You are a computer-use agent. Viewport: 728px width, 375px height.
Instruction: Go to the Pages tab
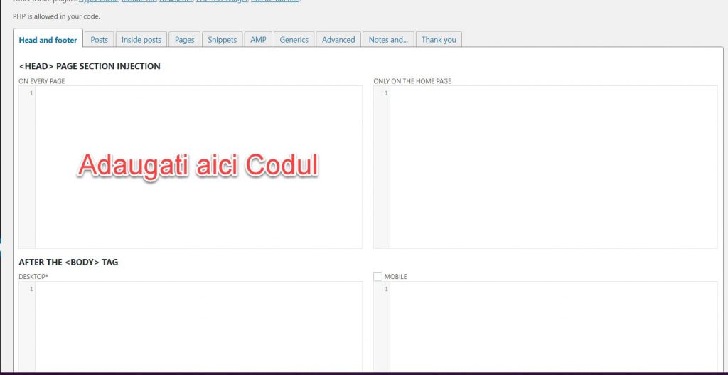point(184,40)
